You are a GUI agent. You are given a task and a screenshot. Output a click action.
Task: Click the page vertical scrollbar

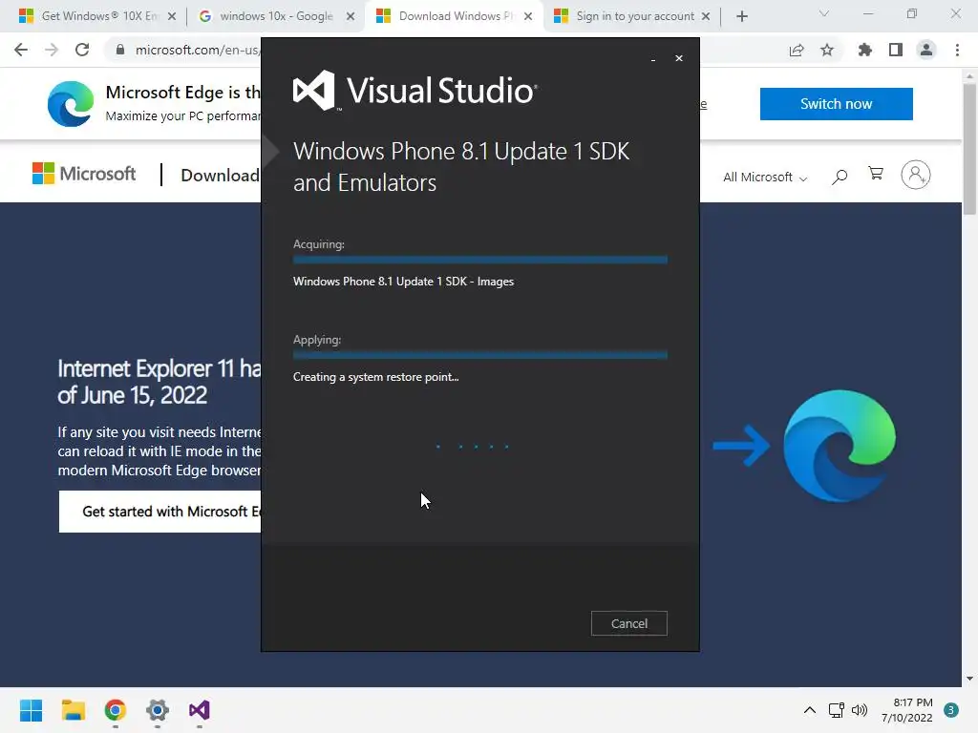click(x=969, y=148)
